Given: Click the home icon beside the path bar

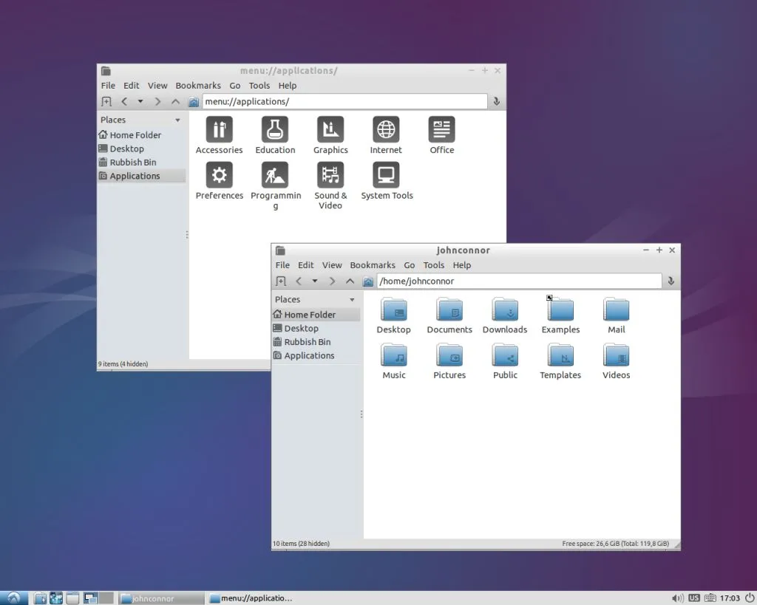Looking at the screenshot, I should (x=367, y=281).
